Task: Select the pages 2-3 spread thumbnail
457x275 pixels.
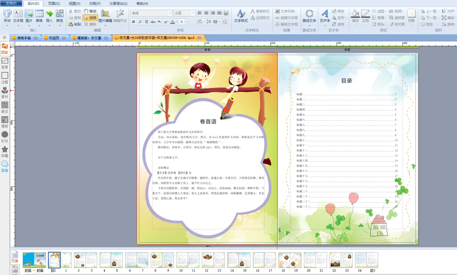Action: tap(85, 260)
